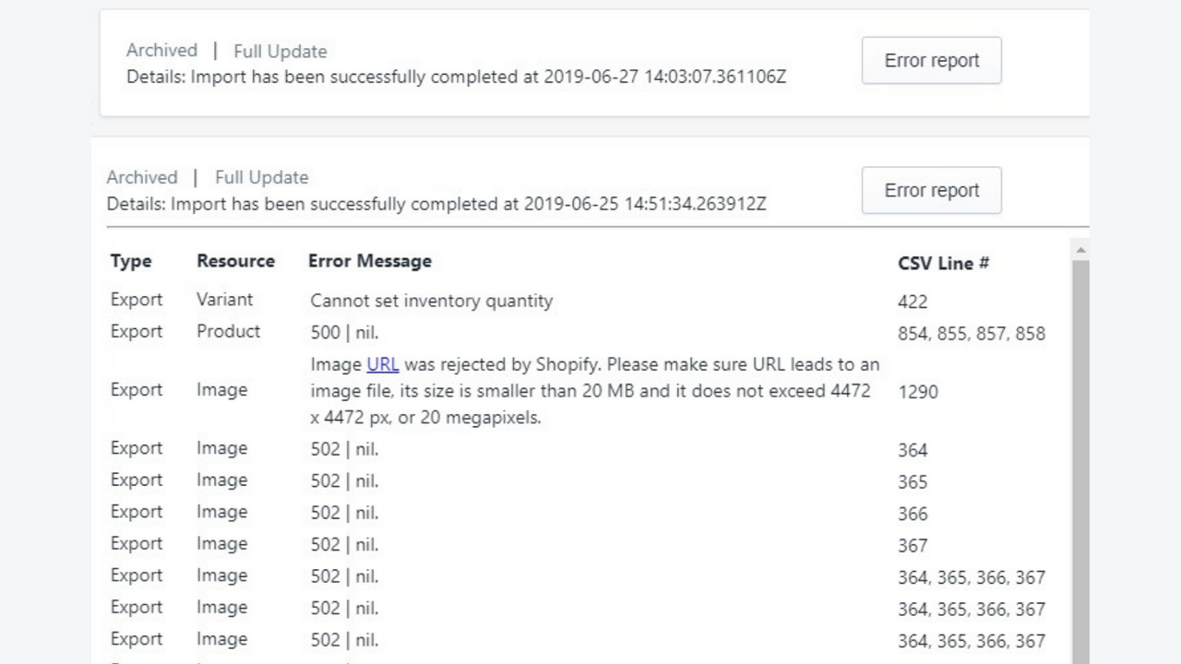Open the URL hyperlink in the image error
The image size is (1181, 664).
pyautogui.click(x=382, y=364)
